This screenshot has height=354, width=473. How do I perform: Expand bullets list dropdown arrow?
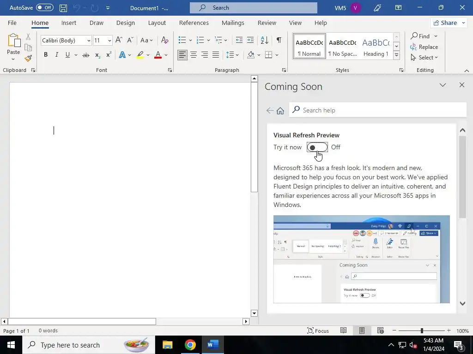click(190, 41)
